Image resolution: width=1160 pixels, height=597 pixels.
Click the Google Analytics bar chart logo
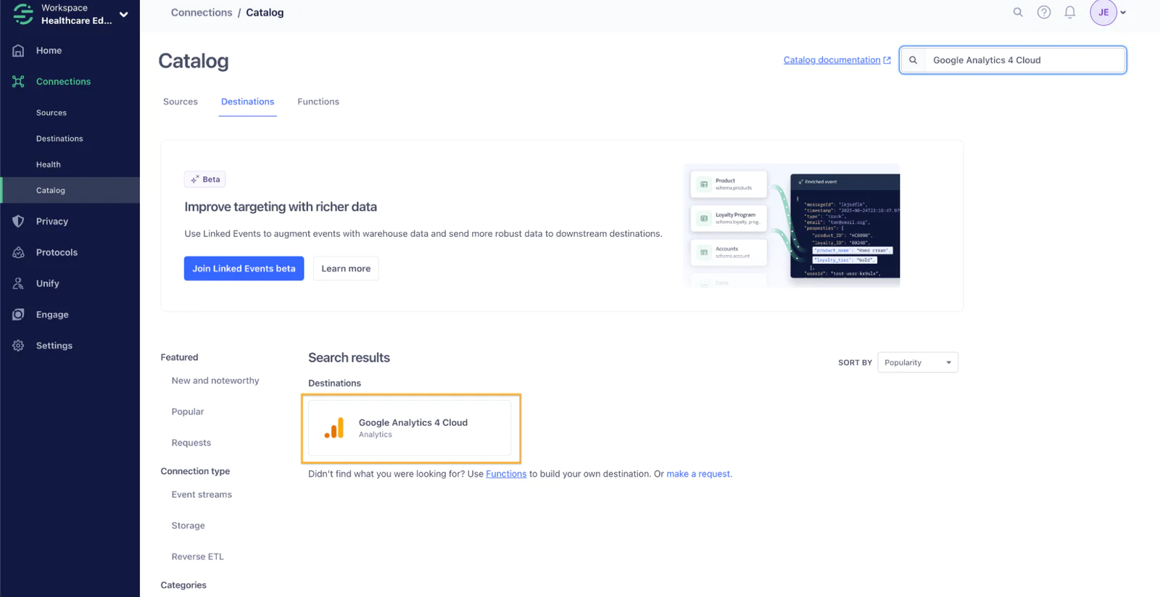pos(334,427)
